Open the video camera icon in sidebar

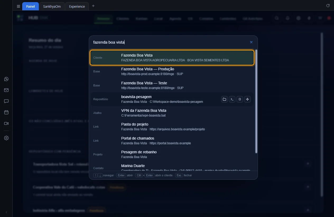(x=6, y=123)
